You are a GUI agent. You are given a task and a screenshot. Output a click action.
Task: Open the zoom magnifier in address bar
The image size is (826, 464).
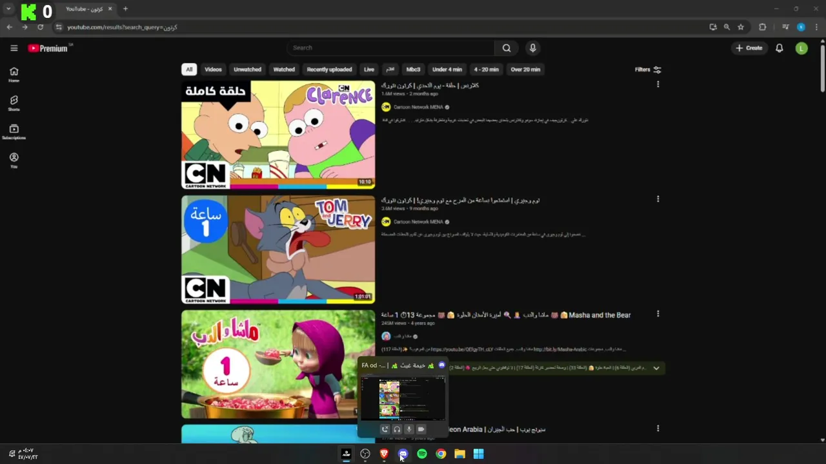click(727, 27)
